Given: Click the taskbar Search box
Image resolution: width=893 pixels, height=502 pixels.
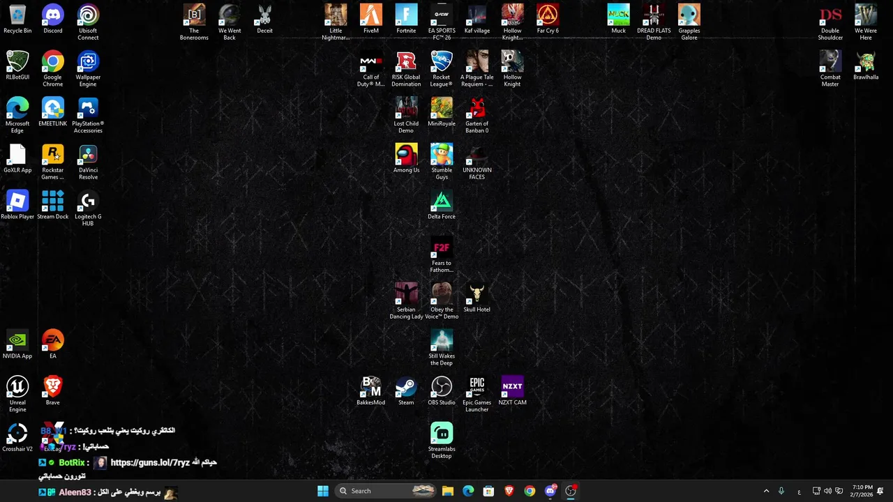Looking at the screenshot, I should pos(387,491).
